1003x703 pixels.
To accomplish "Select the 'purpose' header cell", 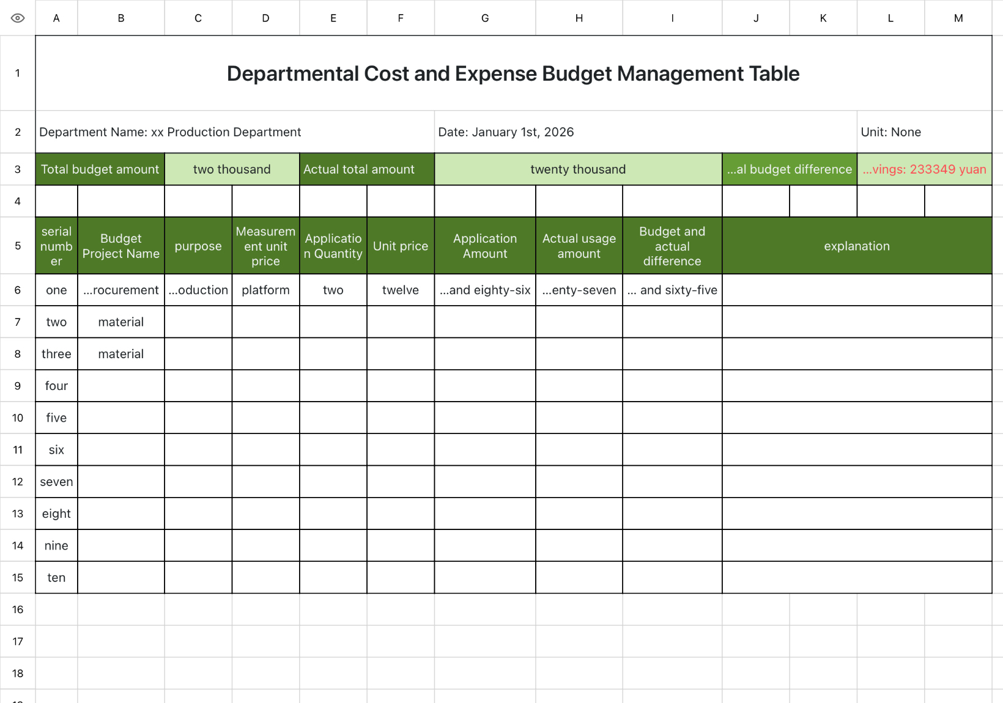I will click(x=198, y=246).
